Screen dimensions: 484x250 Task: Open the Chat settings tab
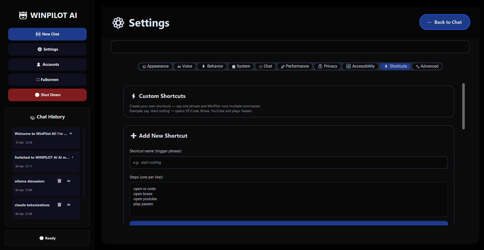pyautogui.click(x=266, y=66)
